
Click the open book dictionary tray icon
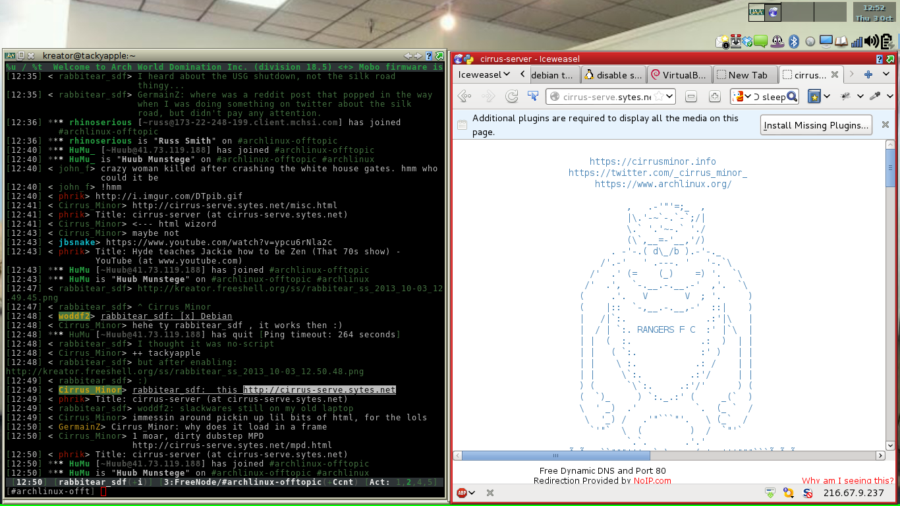(842, 42)
